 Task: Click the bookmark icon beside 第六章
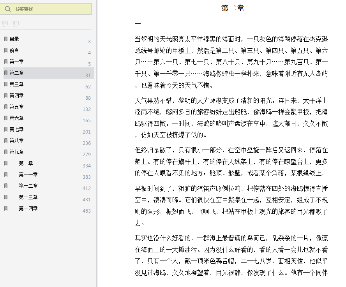[x=6, y=118]
